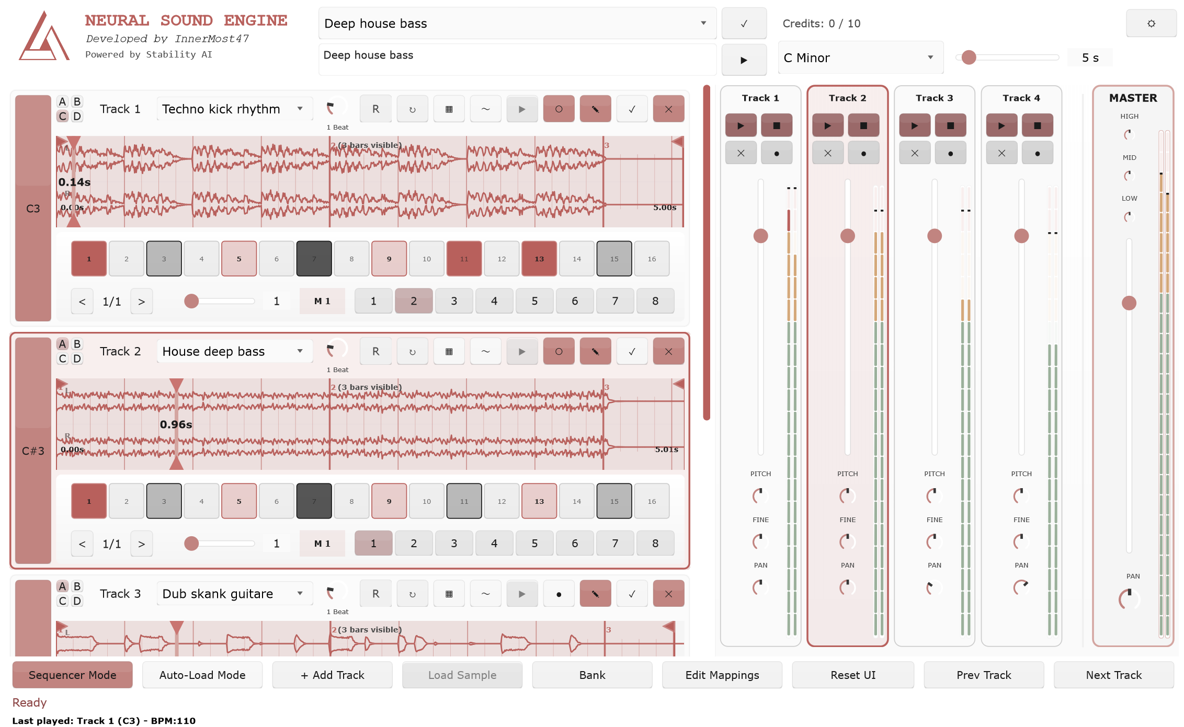This screenshot has width=1184, height=727.
Task: Stop mixer Track 4 playback
Action: click(1037, 125)
